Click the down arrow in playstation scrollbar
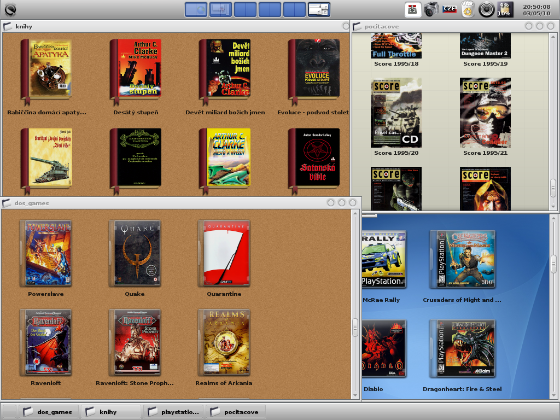 (553, 395)
